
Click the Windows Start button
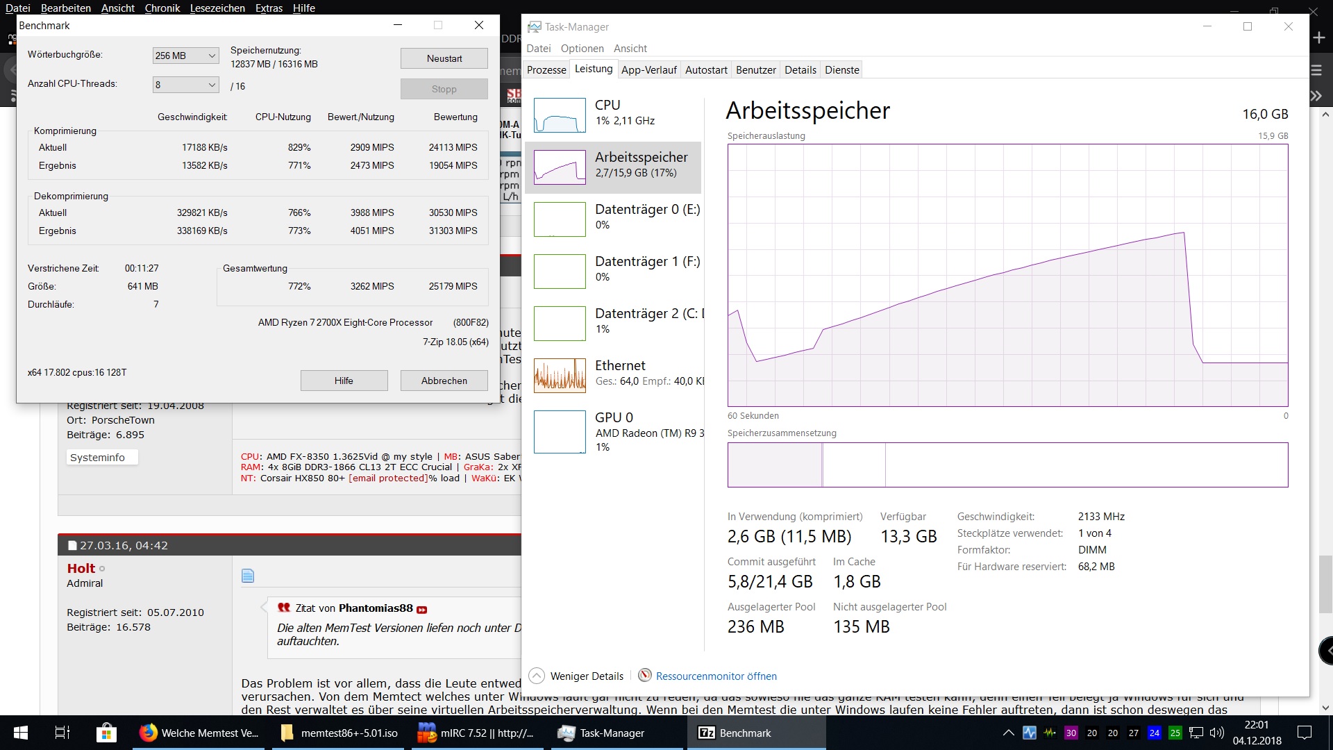coord(21,733)
